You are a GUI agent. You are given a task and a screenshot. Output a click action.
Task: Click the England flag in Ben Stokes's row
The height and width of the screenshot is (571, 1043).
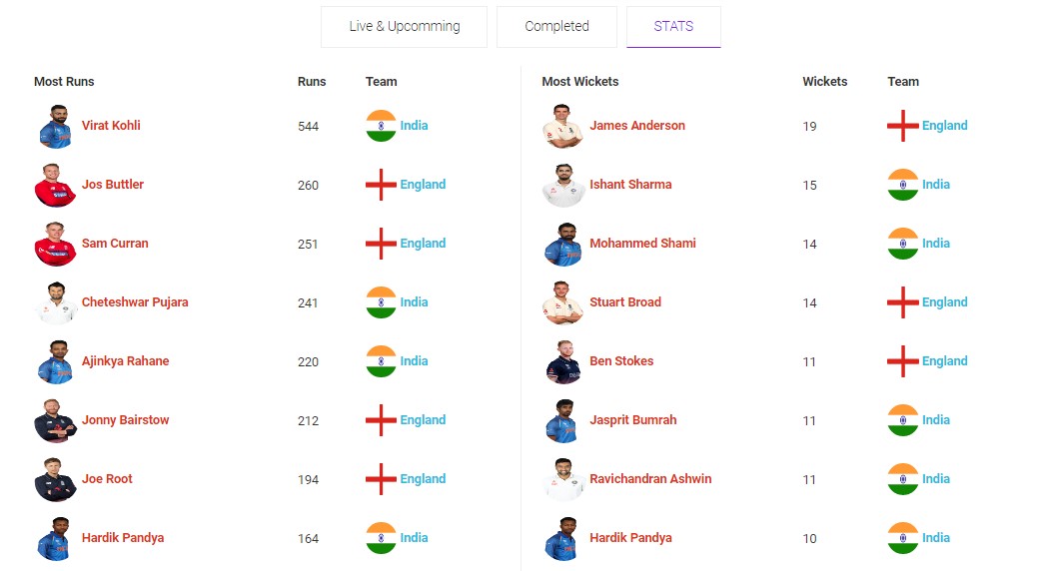(x=903, y=361)
